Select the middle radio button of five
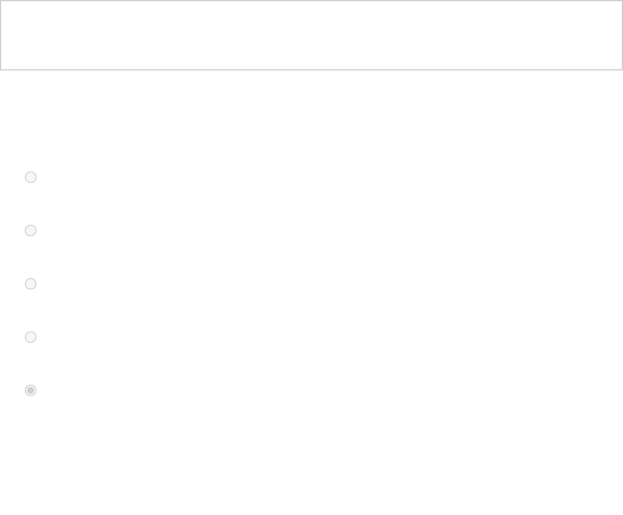 31,284
